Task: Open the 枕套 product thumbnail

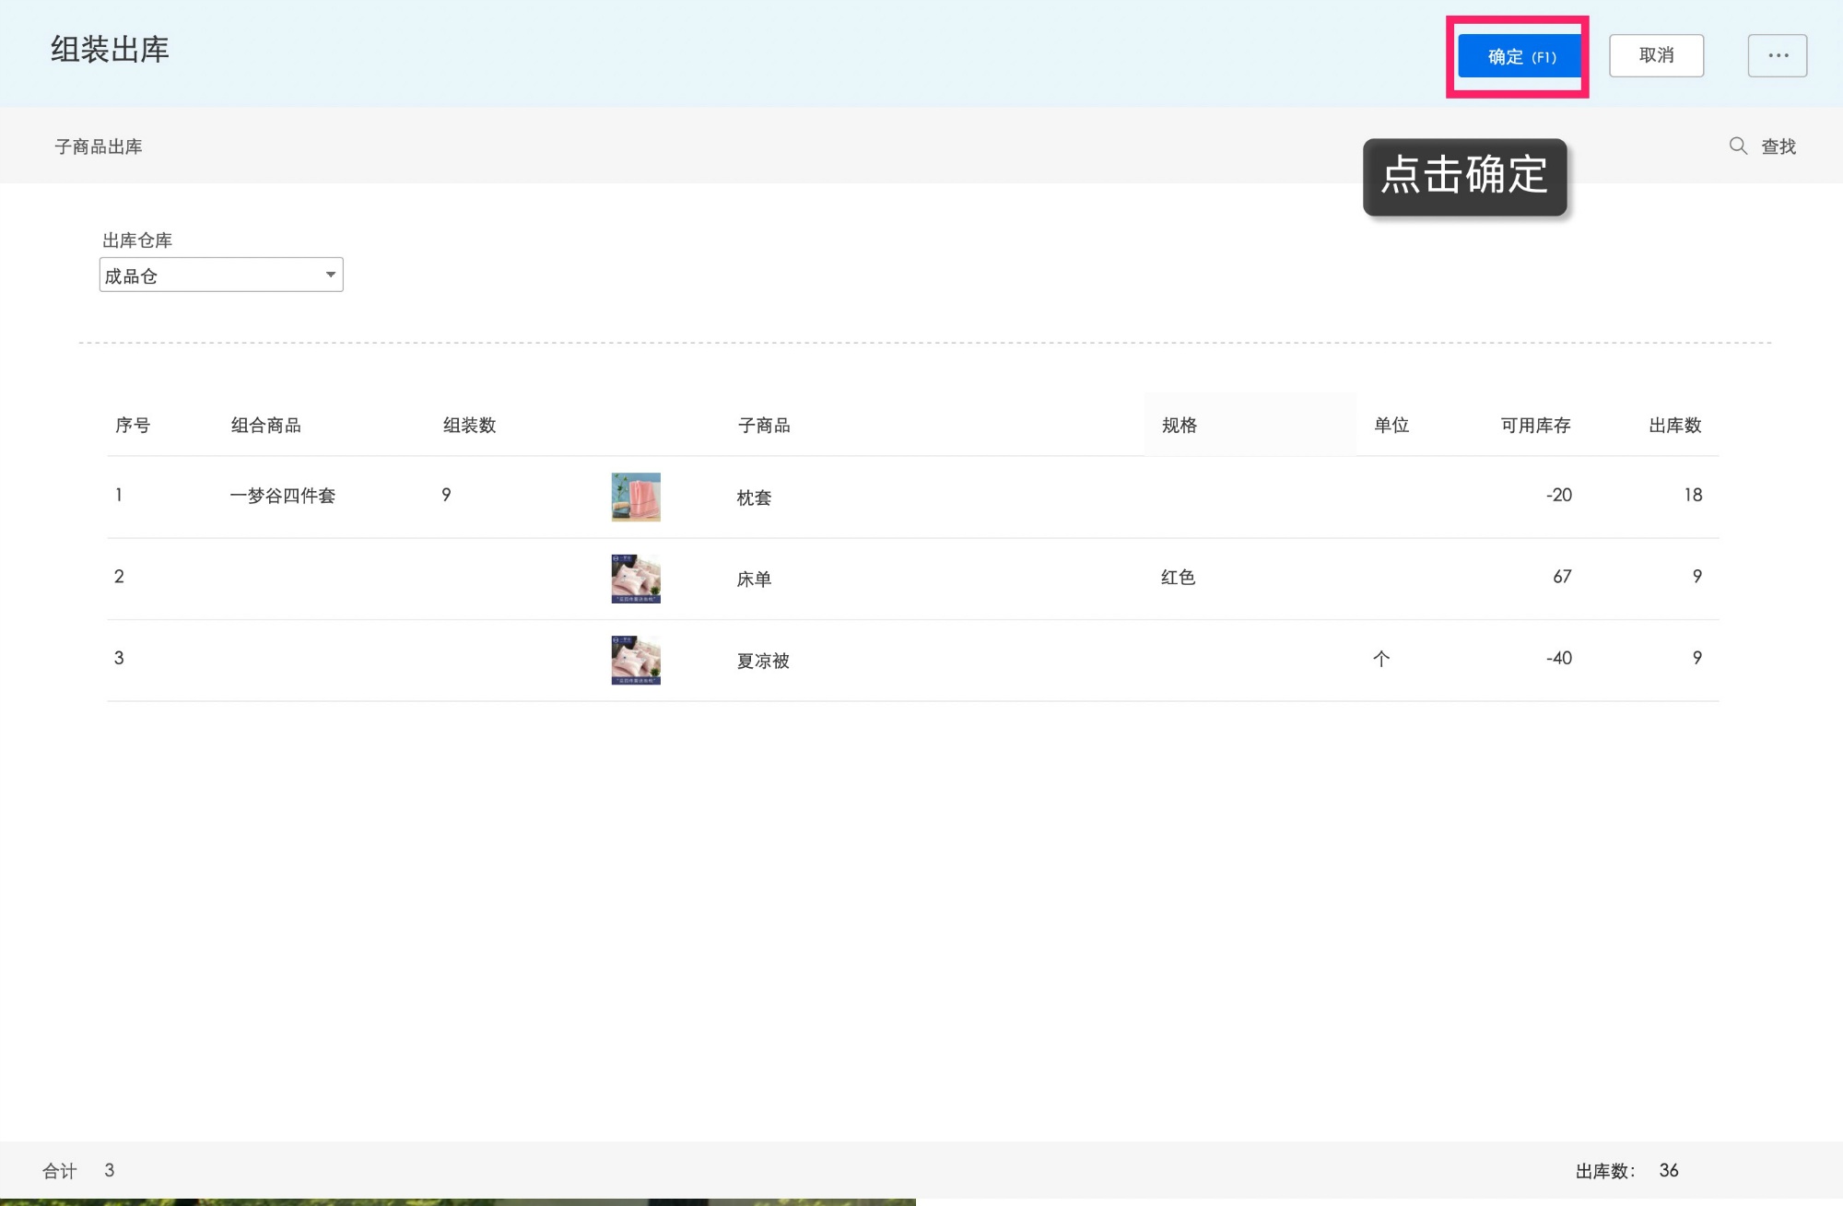Action: [636, 497]
